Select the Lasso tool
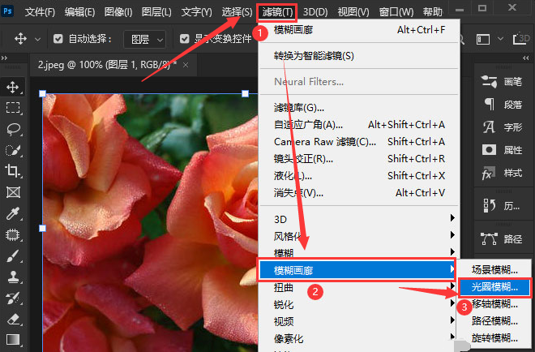The height and width of the screenshot is (352, 535). click(13, 130)
